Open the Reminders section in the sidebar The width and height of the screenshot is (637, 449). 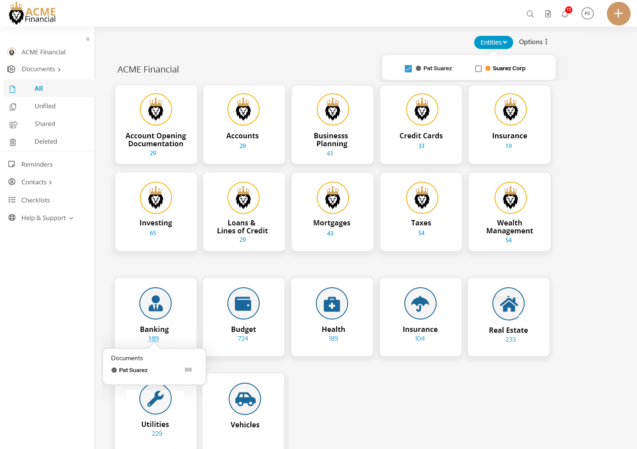pyautogui.click(x=37, y=164)
